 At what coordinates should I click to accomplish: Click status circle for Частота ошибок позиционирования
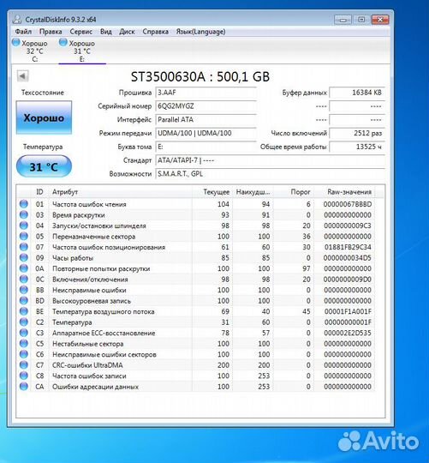click(x=24, y=247)
